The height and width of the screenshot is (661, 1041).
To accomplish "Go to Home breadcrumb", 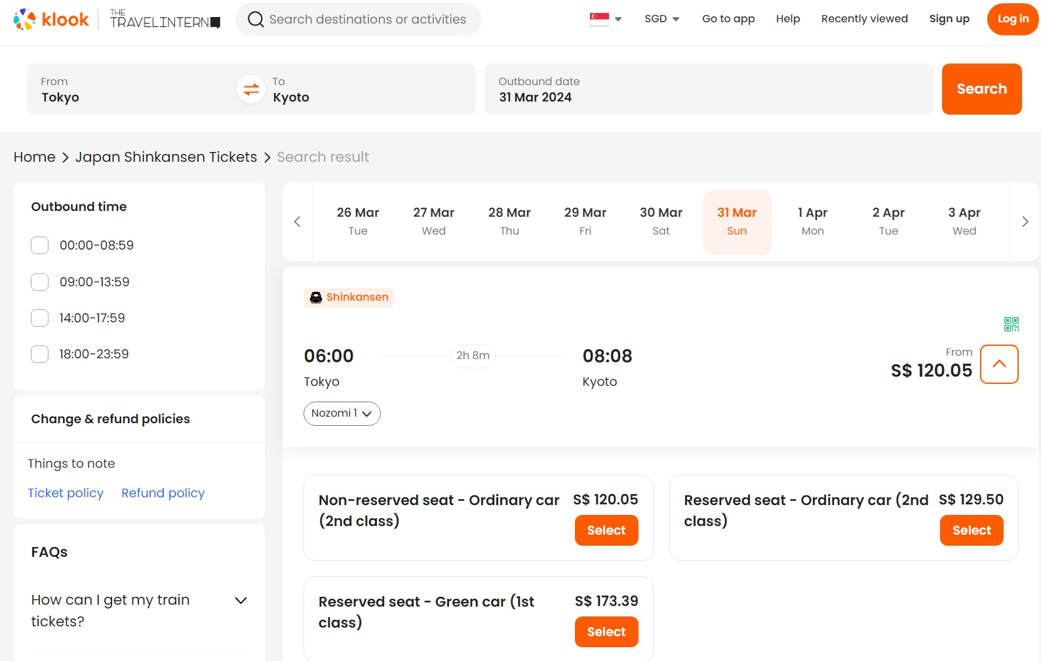I will [x=35, y=157].
